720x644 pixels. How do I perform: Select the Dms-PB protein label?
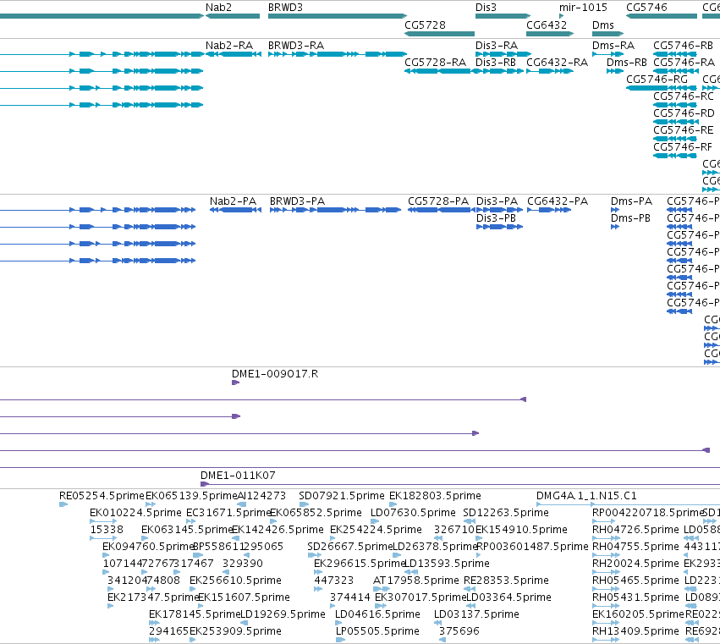point(630,218)
